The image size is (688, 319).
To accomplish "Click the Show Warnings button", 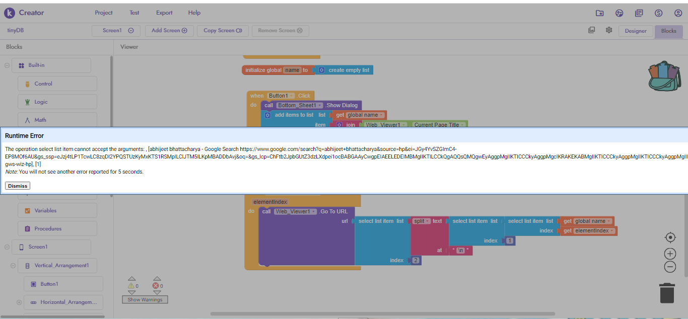I will [145, 299].
